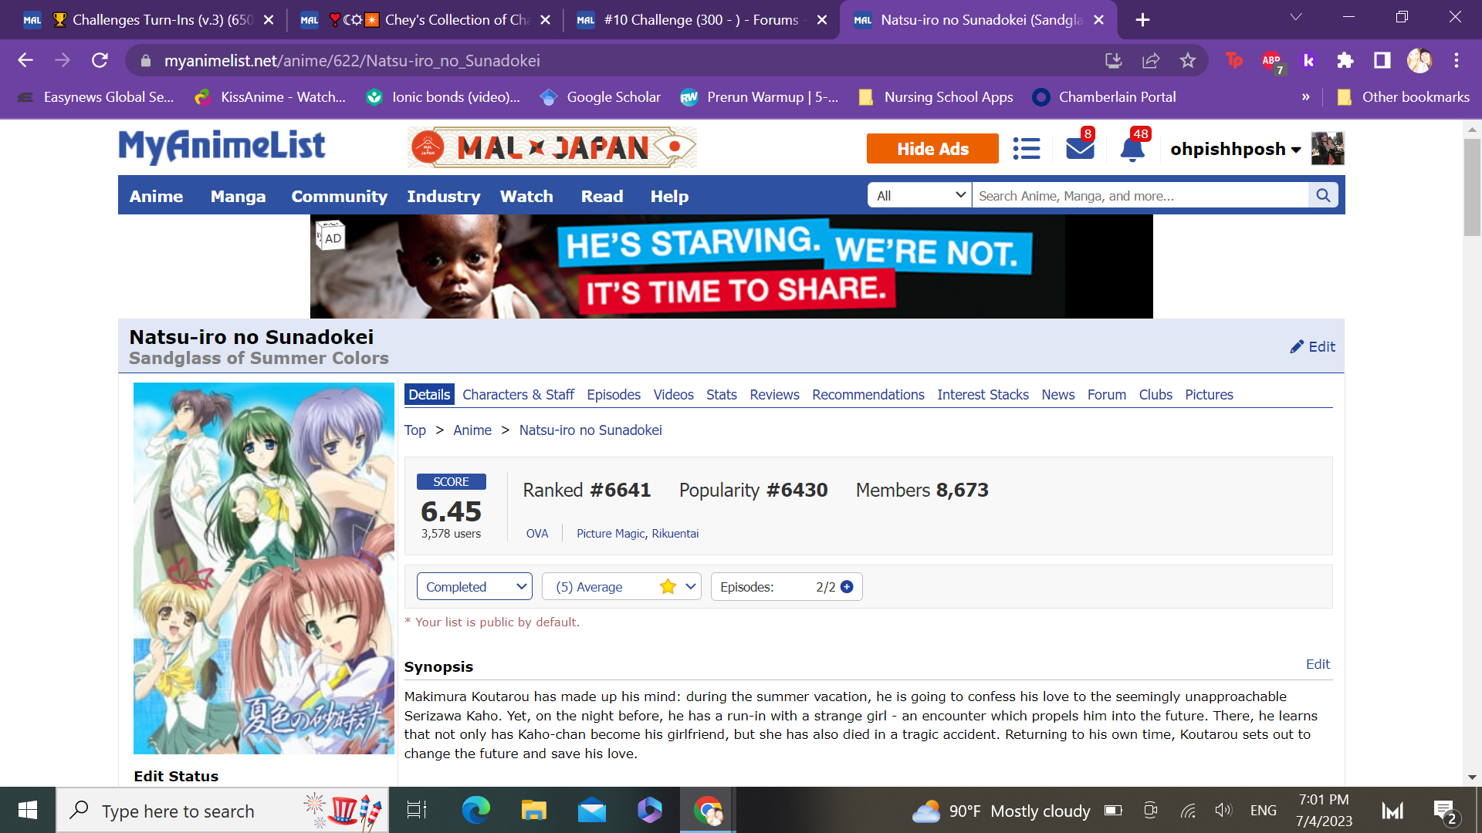The image size is (1482, 833).
Task: Open the Completed status dropdown
Action: click(x=475, y=587)
